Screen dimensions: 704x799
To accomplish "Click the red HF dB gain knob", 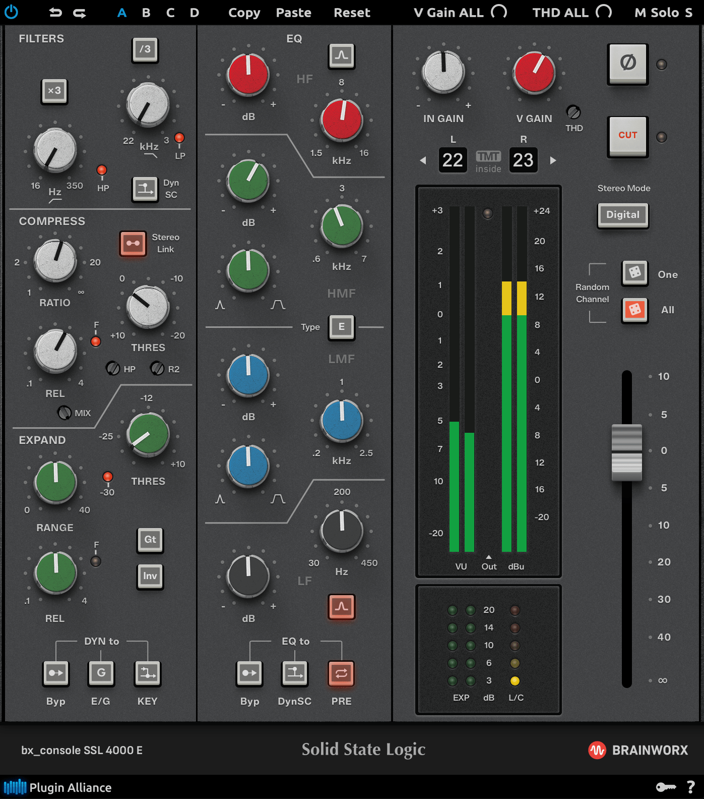I will [x=248, y=75].
